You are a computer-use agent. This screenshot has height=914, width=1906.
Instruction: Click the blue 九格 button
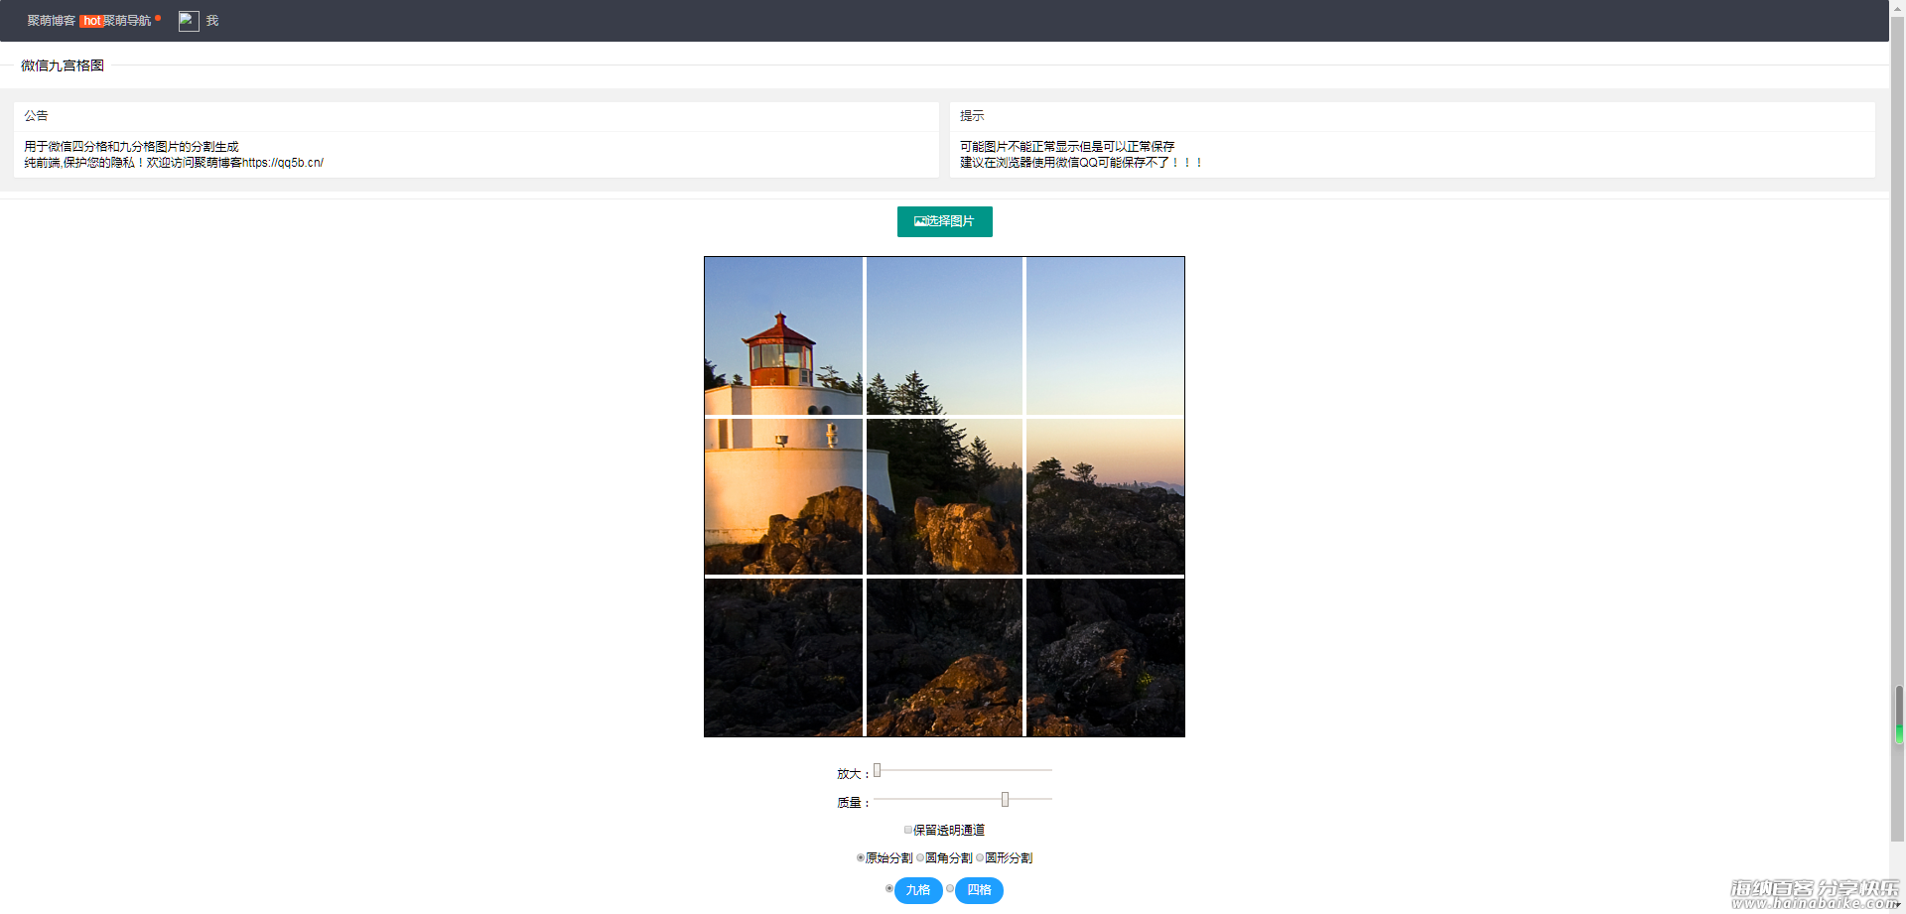(x=918, y=890)
